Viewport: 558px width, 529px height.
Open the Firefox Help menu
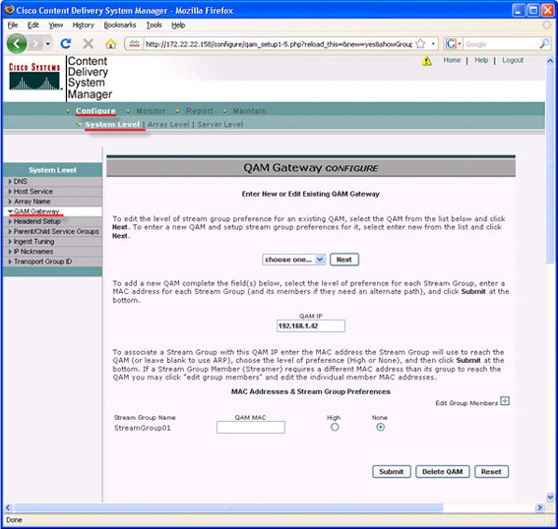(x=178, y=25)
